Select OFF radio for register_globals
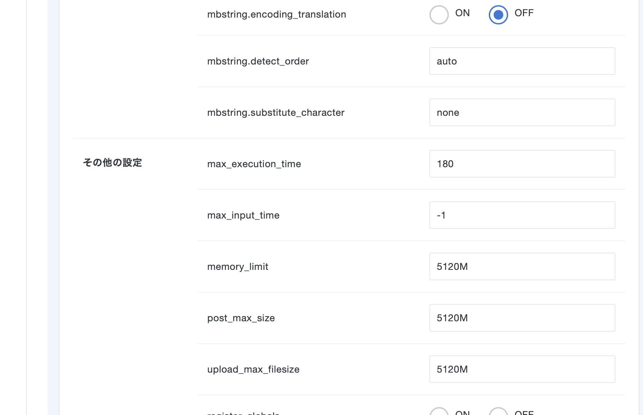Image resolution: width=643 pixels, height=415 pixels. coord(498,412)
